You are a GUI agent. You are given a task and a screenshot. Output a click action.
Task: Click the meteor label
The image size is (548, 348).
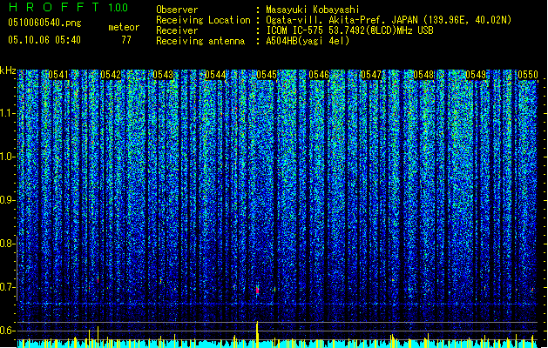pyautogui.click(x=124, y=27)
